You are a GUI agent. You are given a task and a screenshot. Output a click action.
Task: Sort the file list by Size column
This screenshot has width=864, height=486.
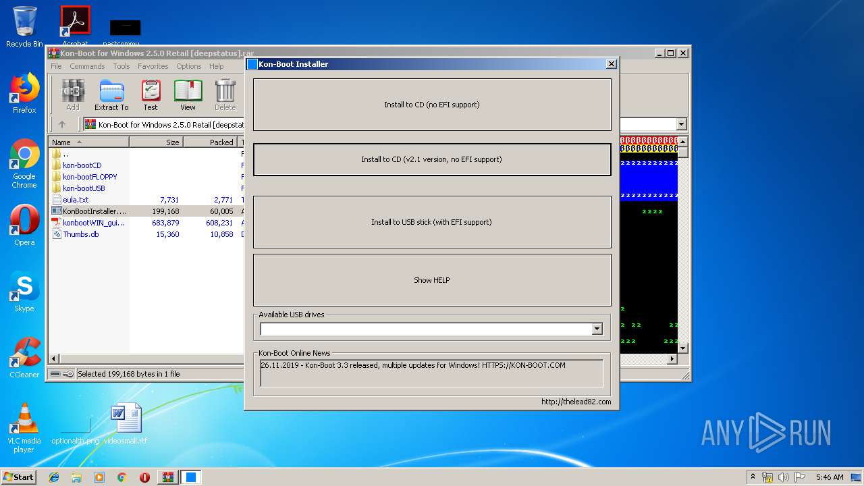click(x=157, y=142)
